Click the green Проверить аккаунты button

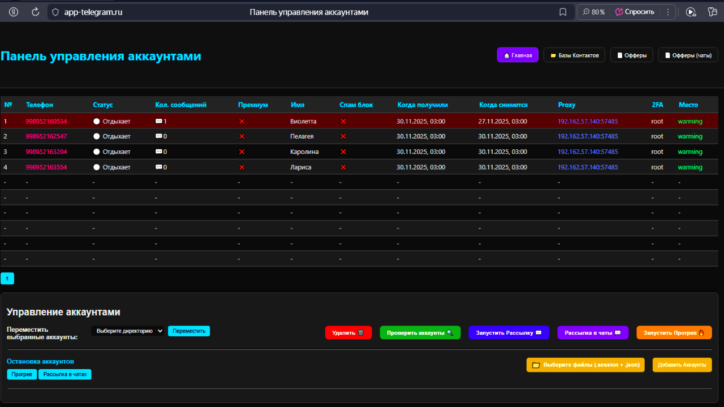(420, 333)
